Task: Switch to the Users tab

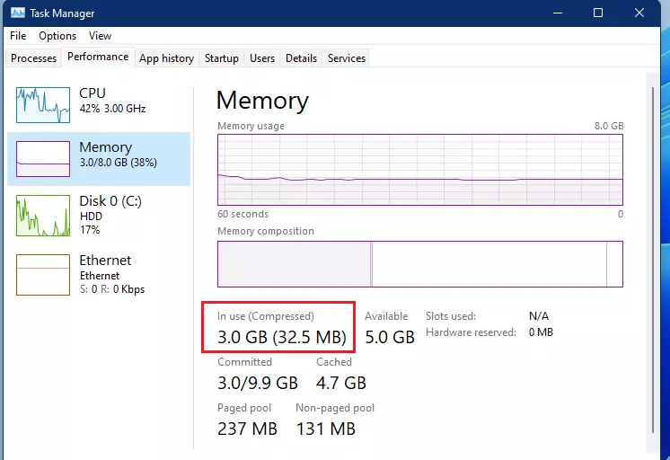Action: pos(262,58)
